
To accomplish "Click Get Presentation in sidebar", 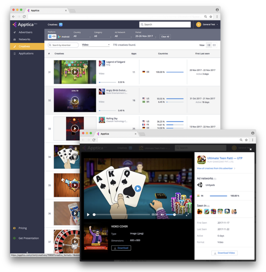I will [x=29, y=238].
